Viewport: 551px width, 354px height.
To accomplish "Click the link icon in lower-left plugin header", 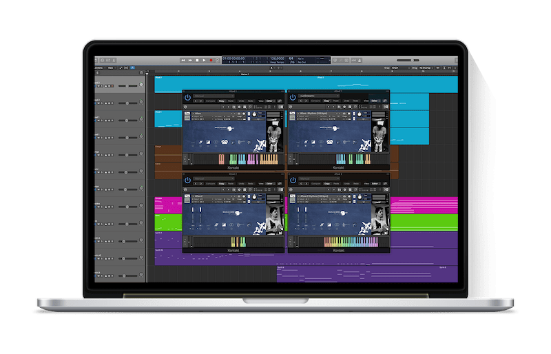I will (x=280, y=183).
